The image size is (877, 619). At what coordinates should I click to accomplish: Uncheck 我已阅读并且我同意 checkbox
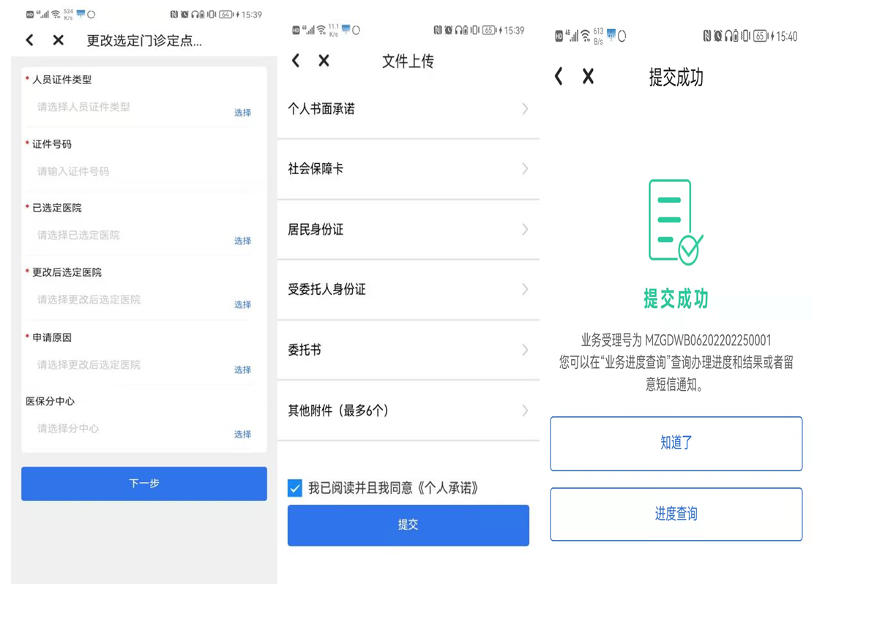[x=295, y=488]
